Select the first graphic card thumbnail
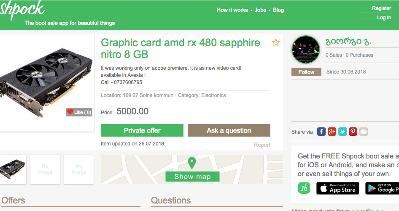 tap(13, 169)
